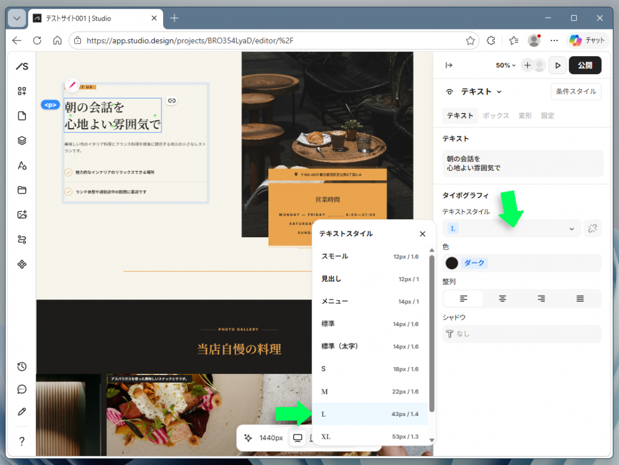
Task: Set text alignment to center
Action: tap(502, 298)
